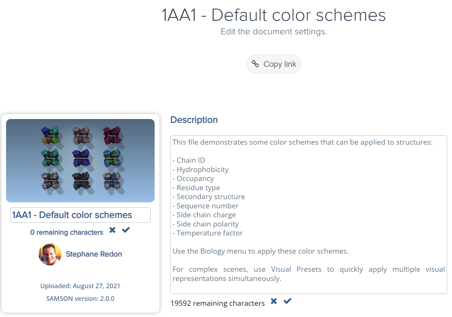
Task: Focus the document title input field
Action: coord(80,215)
